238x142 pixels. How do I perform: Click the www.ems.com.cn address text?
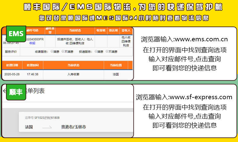(201, 39)
